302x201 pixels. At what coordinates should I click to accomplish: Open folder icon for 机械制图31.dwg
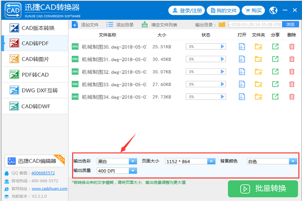pyautogui.click(x=259, y=59)
